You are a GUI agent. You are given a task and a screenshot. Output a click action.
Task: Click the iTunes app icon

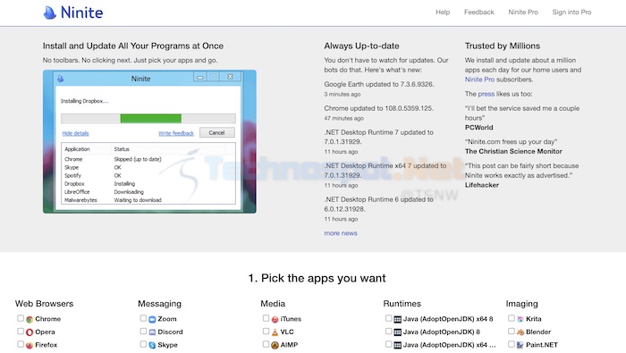(275, 319)
